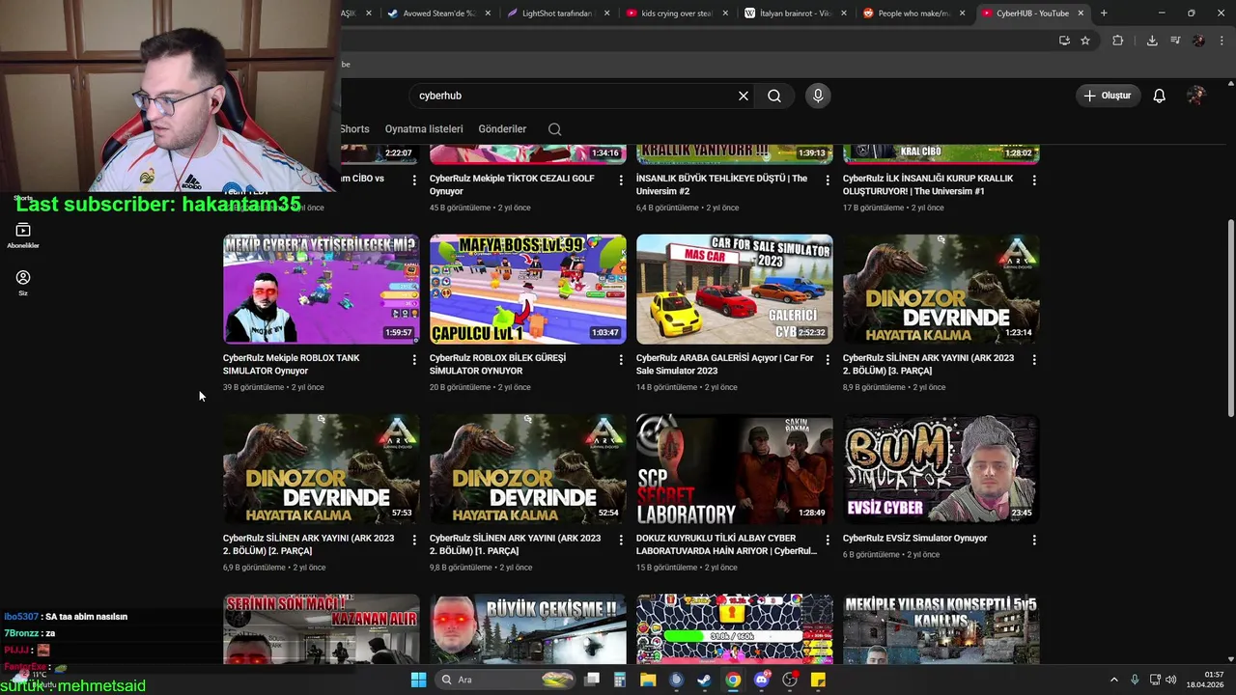Viewport: 1236px width, 695px height.
Task: Switch to the People who make Reddit tab
Action: pos(913,14)
